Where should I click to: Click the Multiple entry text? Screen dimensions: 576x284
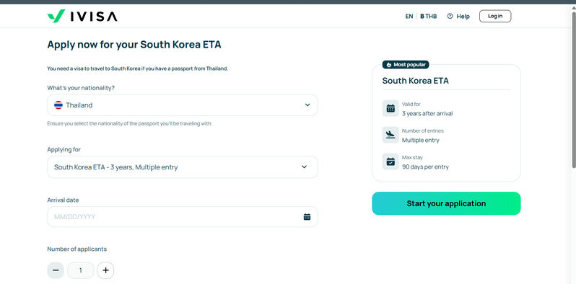[421, 140]
